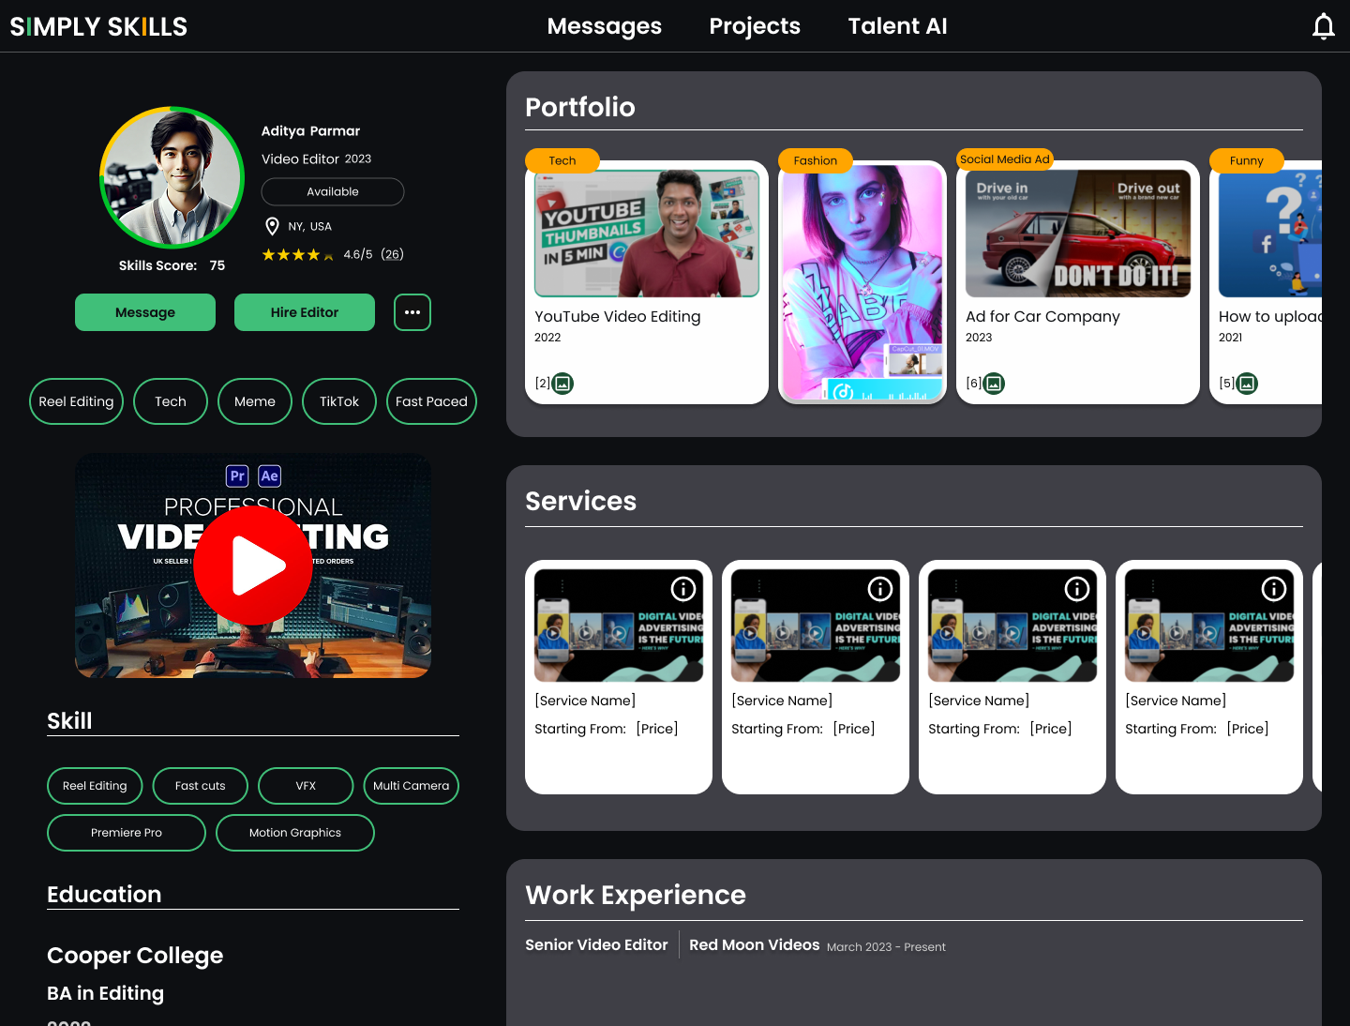Click info icon on second service card

pyautogui.click(x=880, y=589)
